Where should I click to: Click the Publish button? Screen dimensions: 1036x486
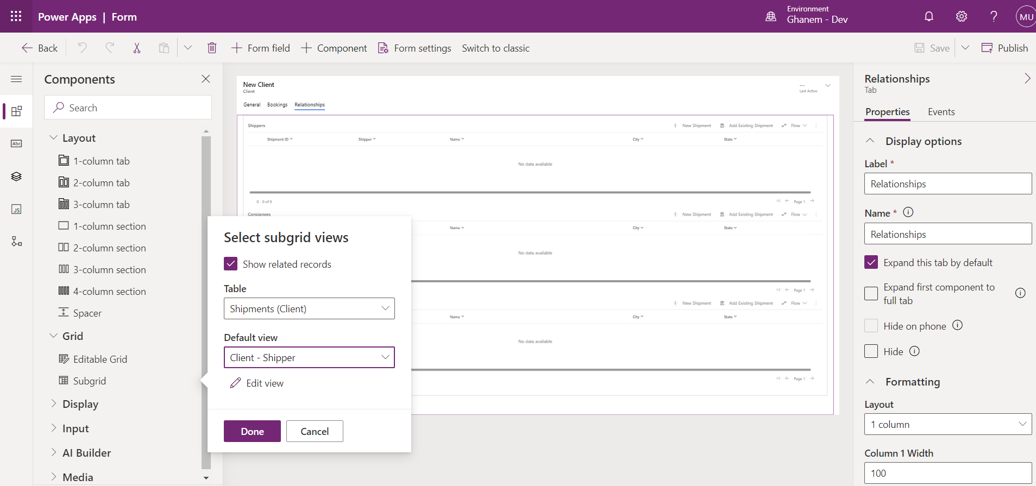point(1005,48)
